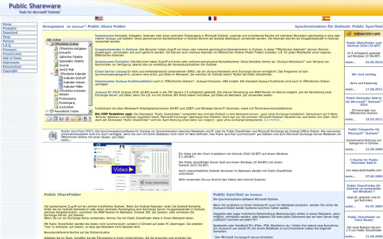
Task: Select Kalender Müller in folder tree
Action: tap(73, 86)
